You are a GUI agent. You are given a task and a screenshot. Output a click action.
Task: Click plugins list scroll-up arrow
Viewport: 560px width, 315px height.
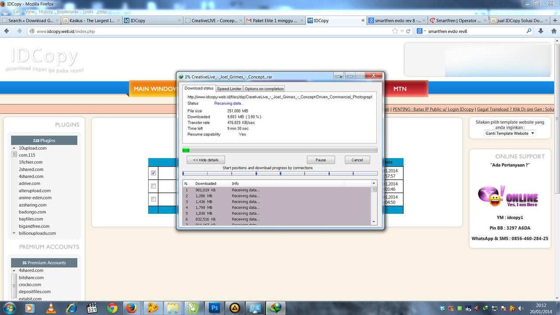tap(14, 148)
